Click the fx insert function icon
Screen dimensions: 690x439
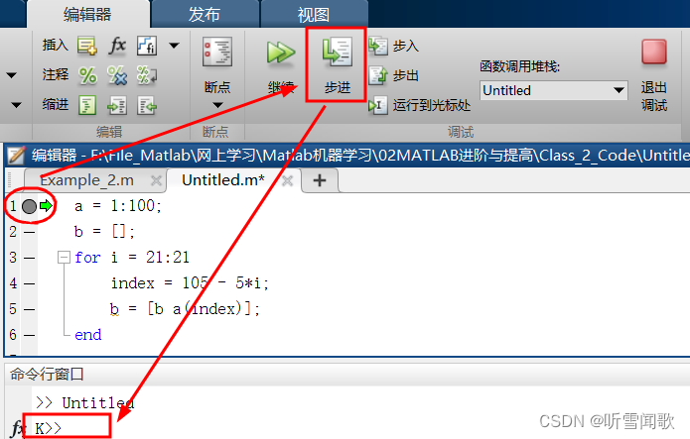[x=117, y=46]
